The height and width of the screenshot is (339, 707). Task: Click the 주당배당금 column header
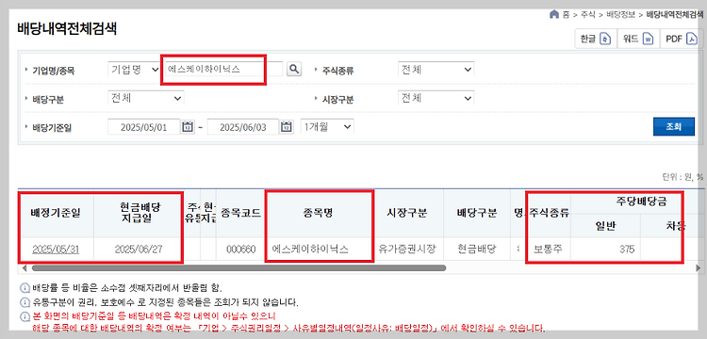[x=641, y=202]
